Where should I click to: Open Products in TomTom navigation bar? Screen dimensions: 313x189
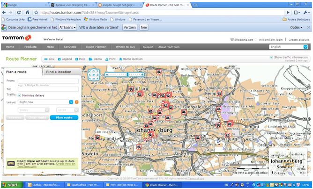pyautogui.click(x=30, y=47)
